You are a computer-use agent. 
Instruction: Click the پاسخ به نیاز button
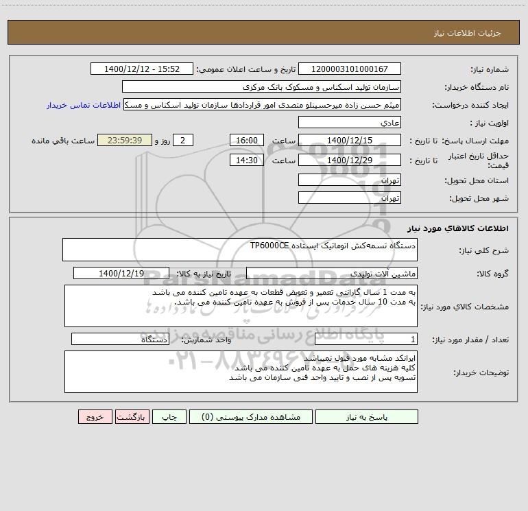click(x=367, y=416)
